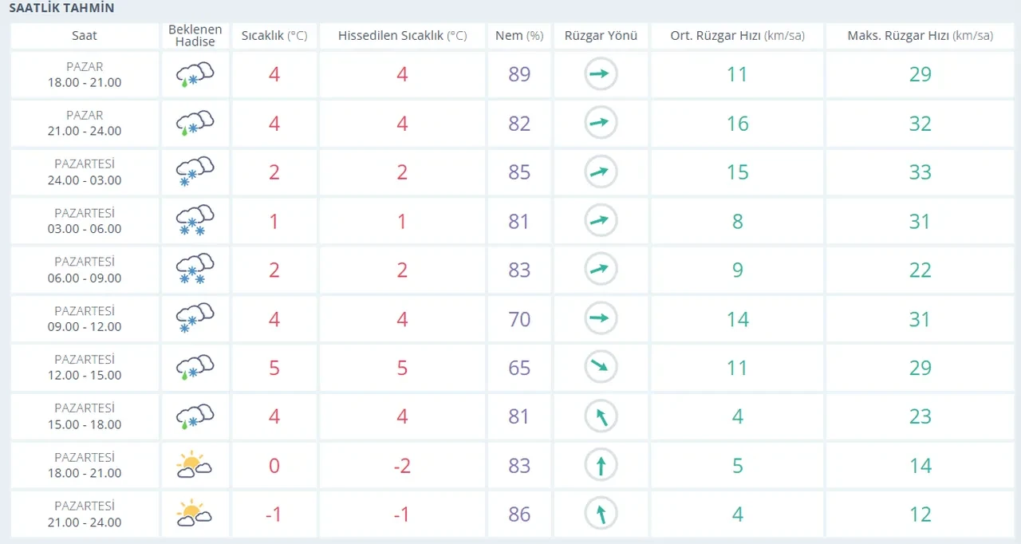Click the wind direction arrow for Pazartesi 15.00 - 18.00
Screen dimensions: 1021x544
pos(601,416)
